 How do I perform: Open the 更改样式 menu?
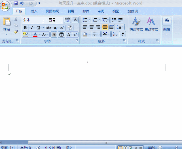point(151,26)
